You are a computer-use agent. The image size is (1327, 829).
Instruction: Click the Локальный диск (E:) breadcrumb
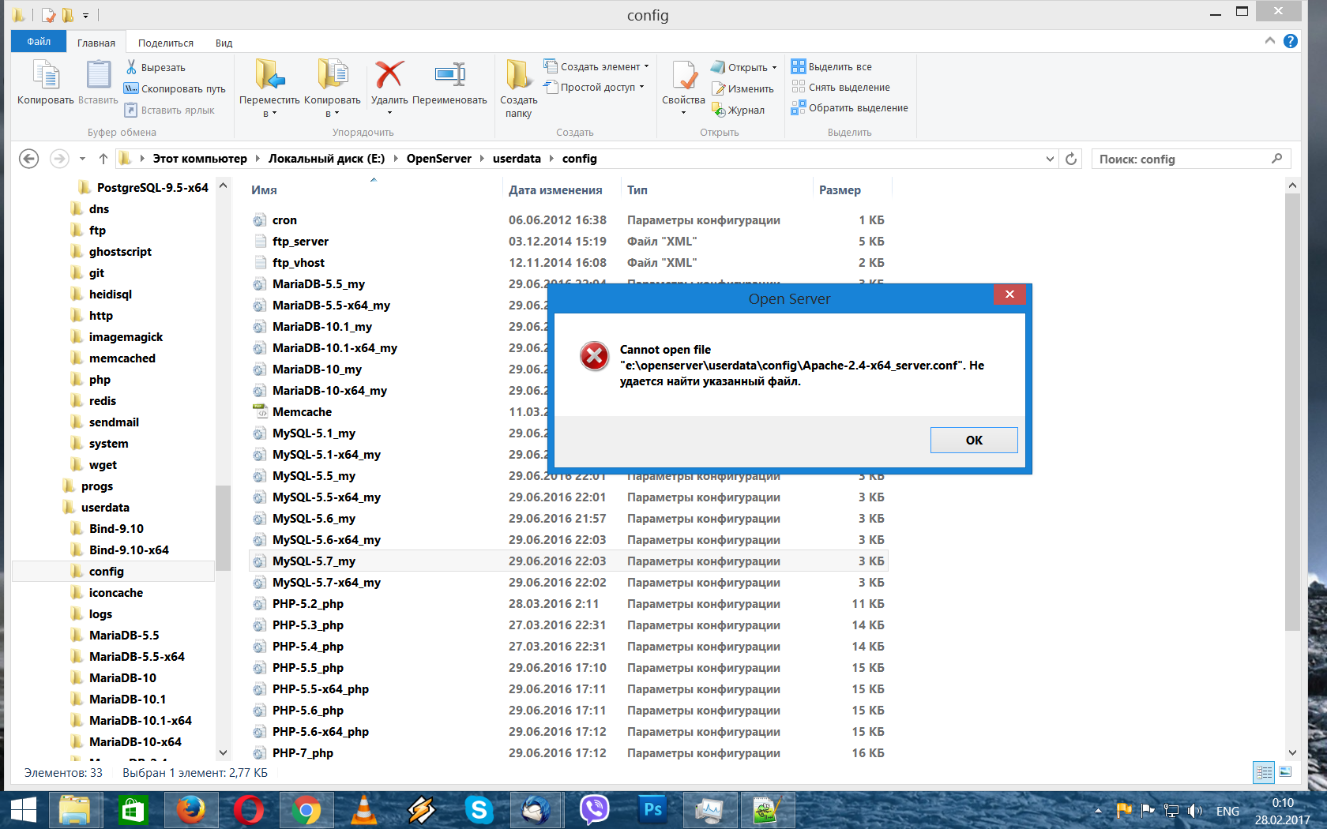[x=326, y=159]
